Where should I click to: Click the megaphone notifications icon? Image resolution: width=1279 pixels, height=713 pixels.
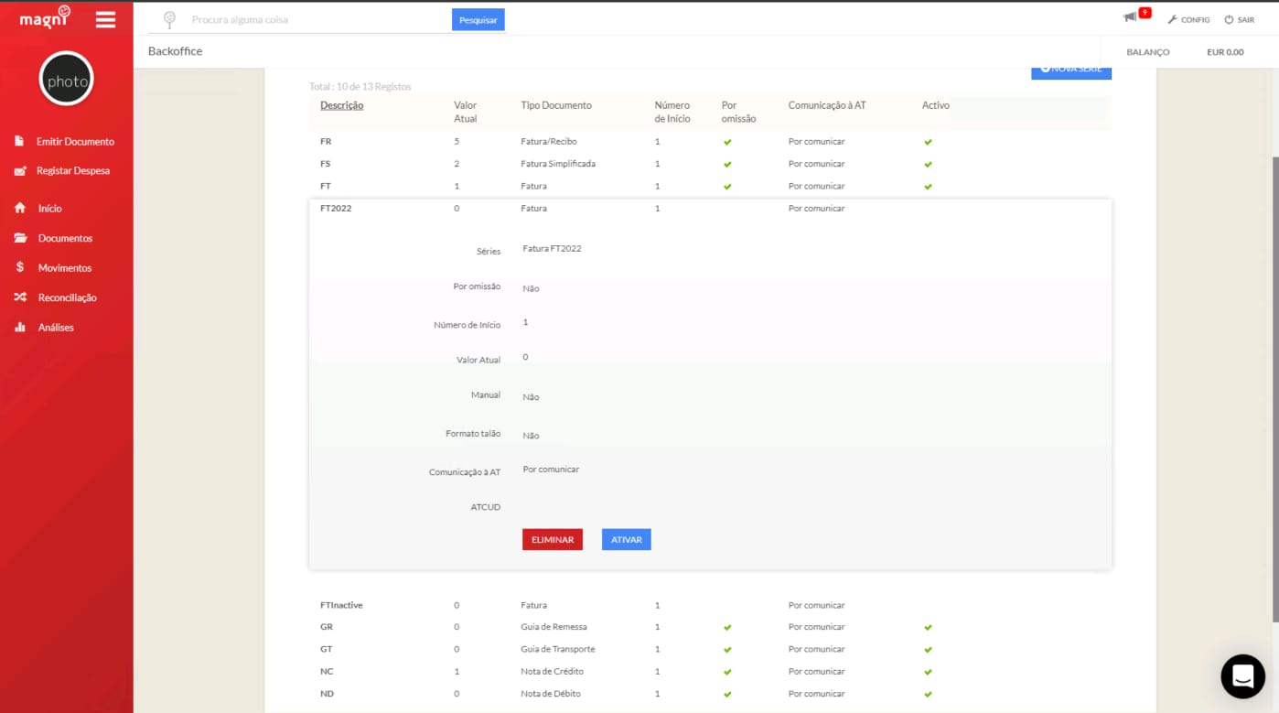pyautogui.click(x=1130, y=17)
